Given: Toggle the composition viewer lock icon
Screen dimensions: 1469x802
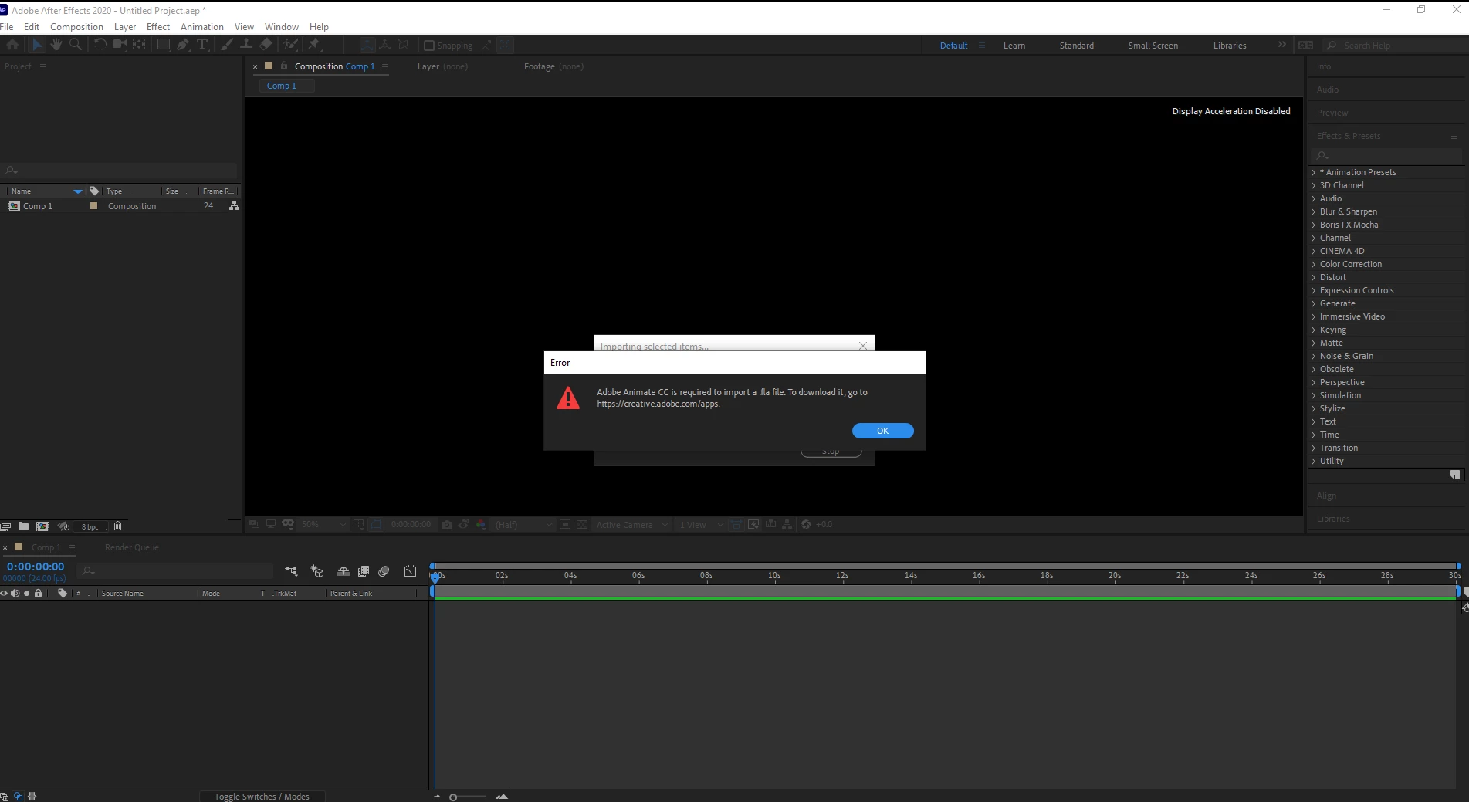Looking at the screenshot, I should [x=284, y=66].
